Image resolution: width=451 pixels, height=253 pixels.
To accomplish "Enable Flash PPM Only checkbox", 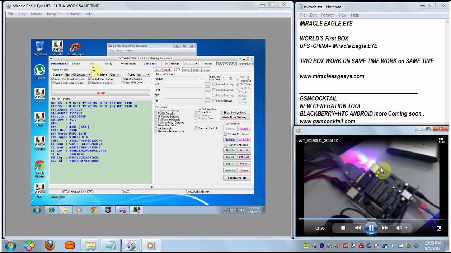I will click(122, 83).
